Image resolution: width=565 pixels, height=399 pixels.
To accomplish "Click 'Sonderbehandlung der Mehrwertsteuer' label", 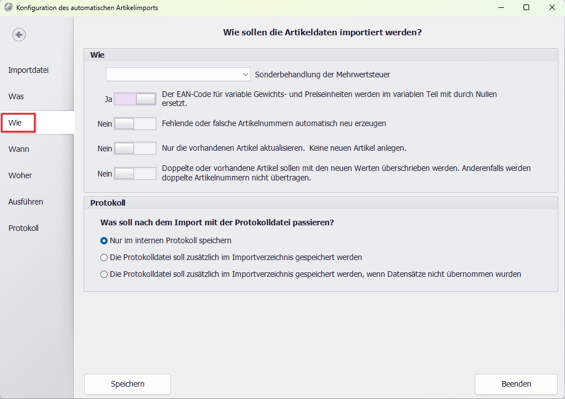I will (322, 75).
